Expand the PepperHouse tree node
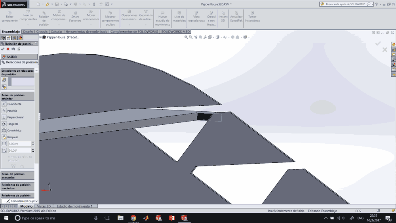The height and width of the screenshot is (223, 396). click(x=40, y=37)
